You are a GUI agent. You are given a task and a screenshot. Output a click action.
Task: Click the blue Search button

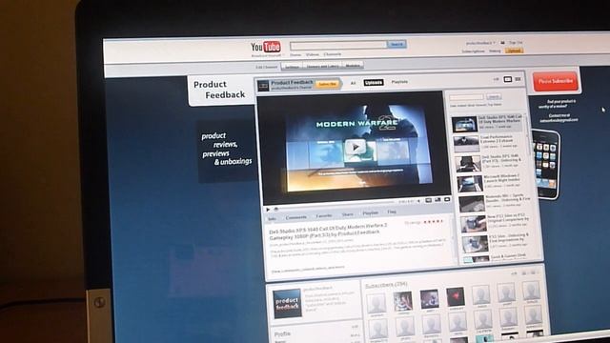tap(396, 45)
